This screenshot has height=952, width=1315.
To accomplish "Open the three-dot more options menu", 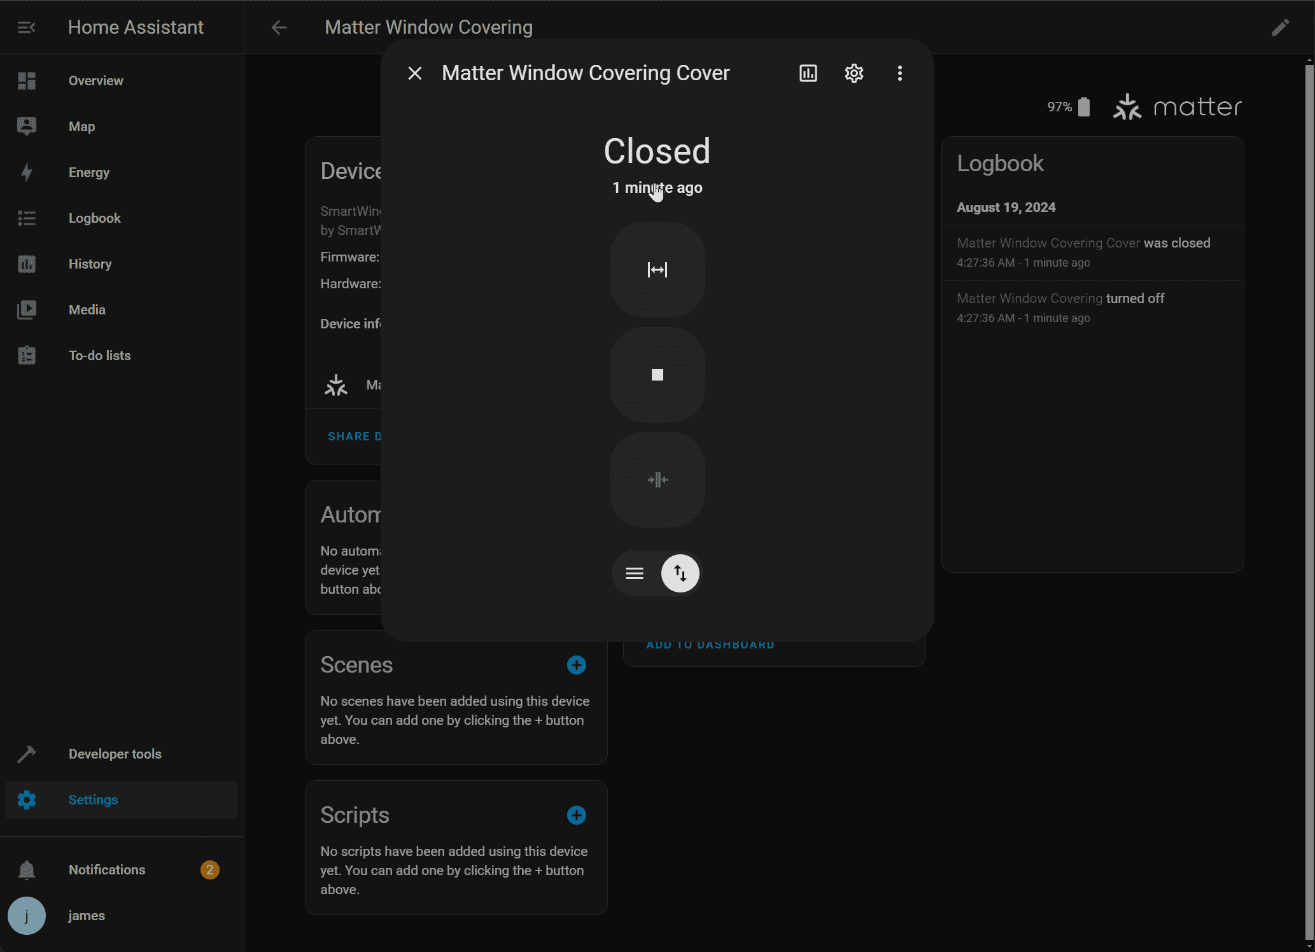I will pos(899,73).
